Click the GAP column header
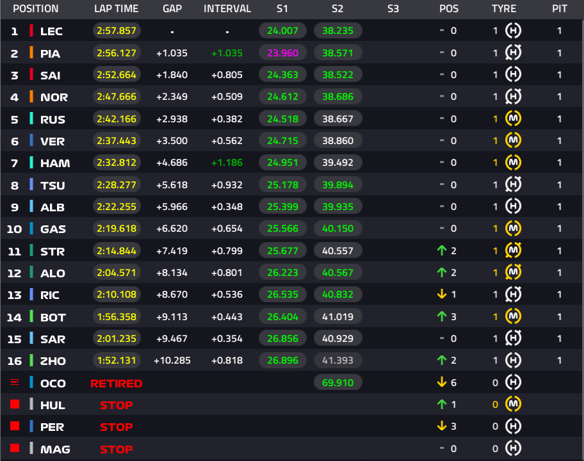The width and height of the screenshot is (584, 461). [x=172, y=8]
